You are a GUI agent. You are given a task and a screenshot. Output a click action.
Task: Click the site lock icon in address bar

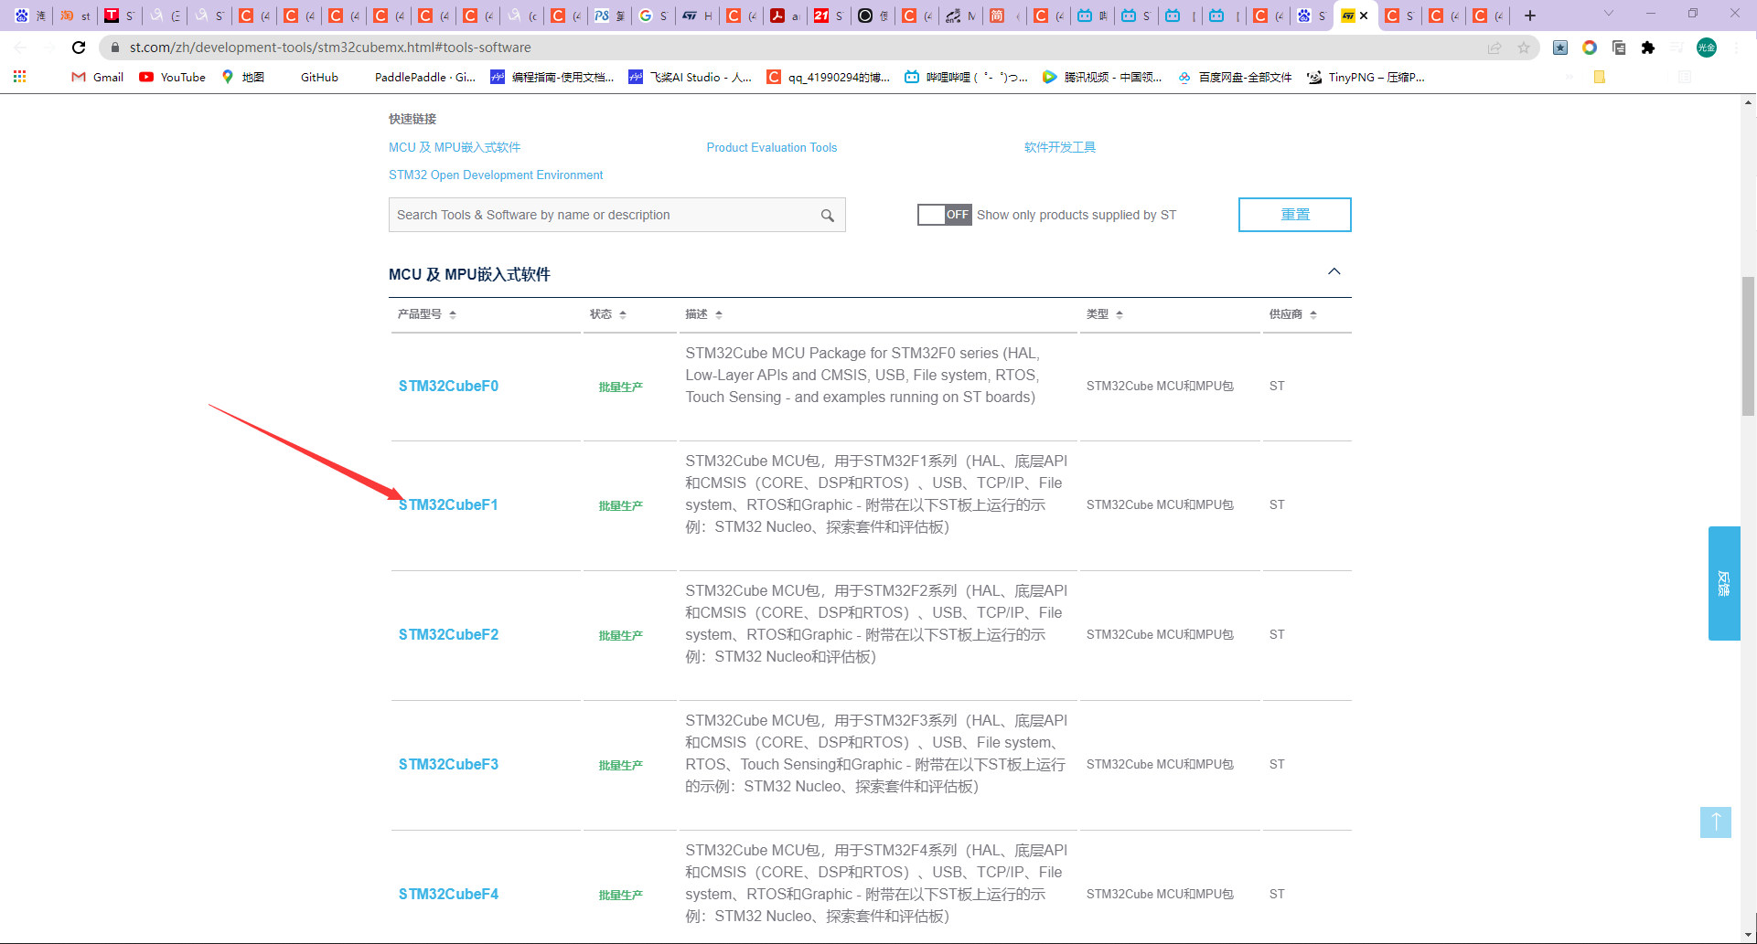point(114,48)
